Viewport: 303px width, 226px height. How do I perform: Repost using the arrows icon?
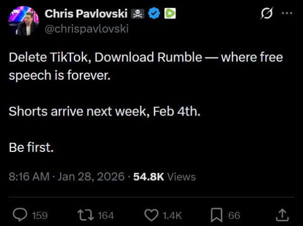(86, 215)
